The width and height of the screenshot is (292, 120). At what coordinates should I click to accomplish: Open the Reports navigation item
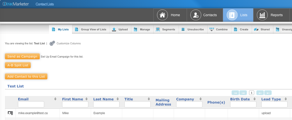tap(271, 15)
